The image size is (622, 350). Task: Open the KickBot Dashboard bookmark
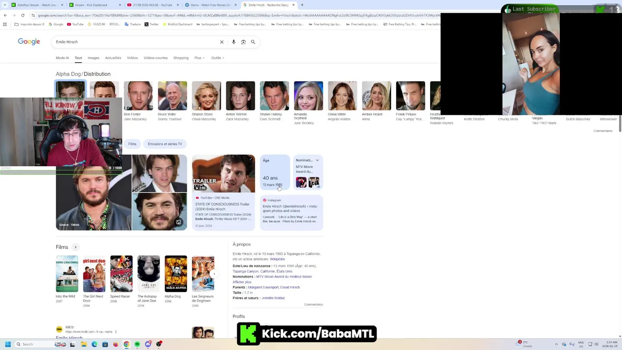coord(177,24)
